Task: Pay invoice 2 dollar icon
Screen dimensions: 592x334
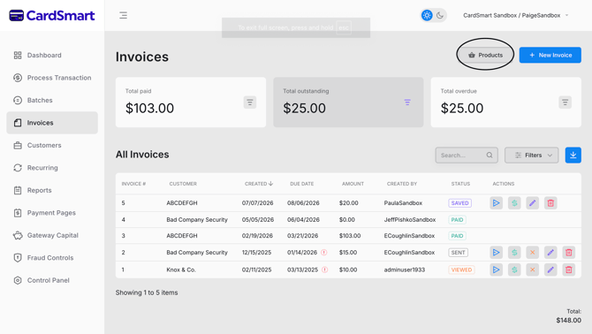Action: coord(514,253)
